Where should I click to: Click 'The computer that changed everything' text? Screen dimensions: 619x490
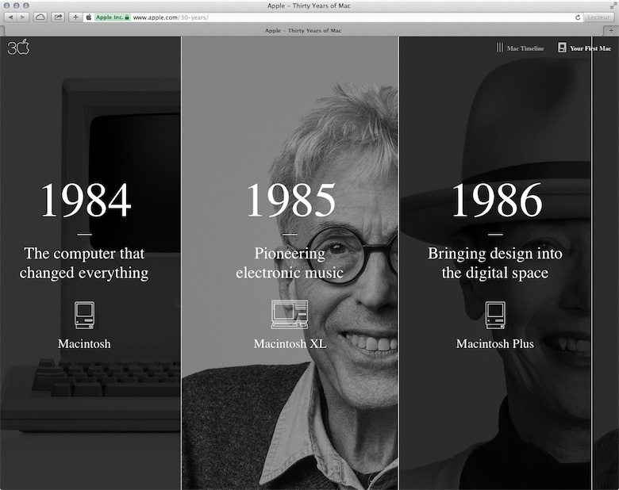click(x=84, y=263)
